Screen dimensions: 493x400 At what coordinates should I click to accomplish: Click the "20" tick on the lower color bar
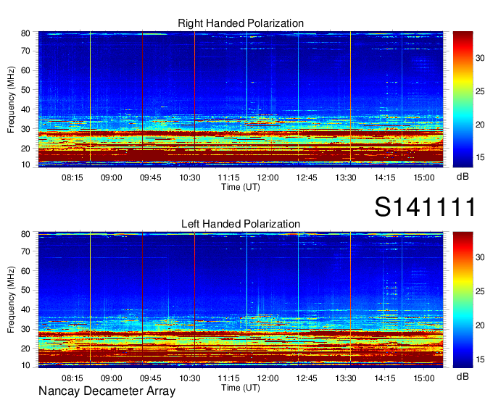[x=480, y=325]
